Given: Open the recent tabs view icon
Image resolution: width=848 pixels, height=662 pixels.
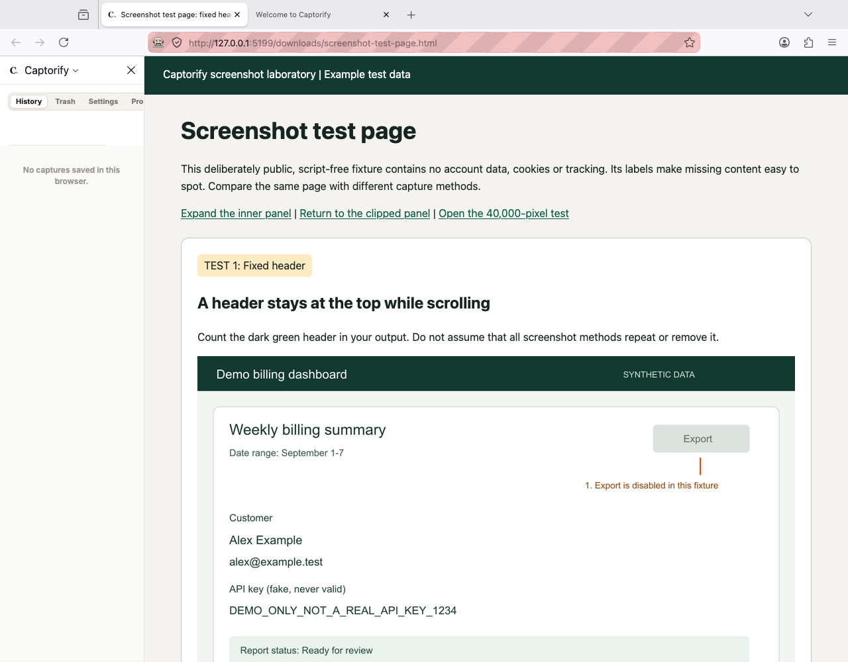Looking at the screenshot, I should 83,15.
